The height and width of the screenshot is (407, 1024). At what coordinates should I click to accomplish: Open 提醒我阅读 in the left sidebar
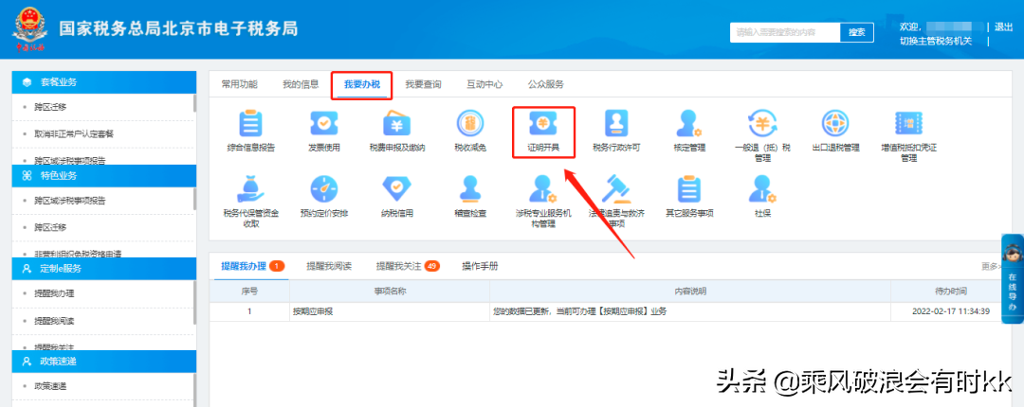point(55,320)
